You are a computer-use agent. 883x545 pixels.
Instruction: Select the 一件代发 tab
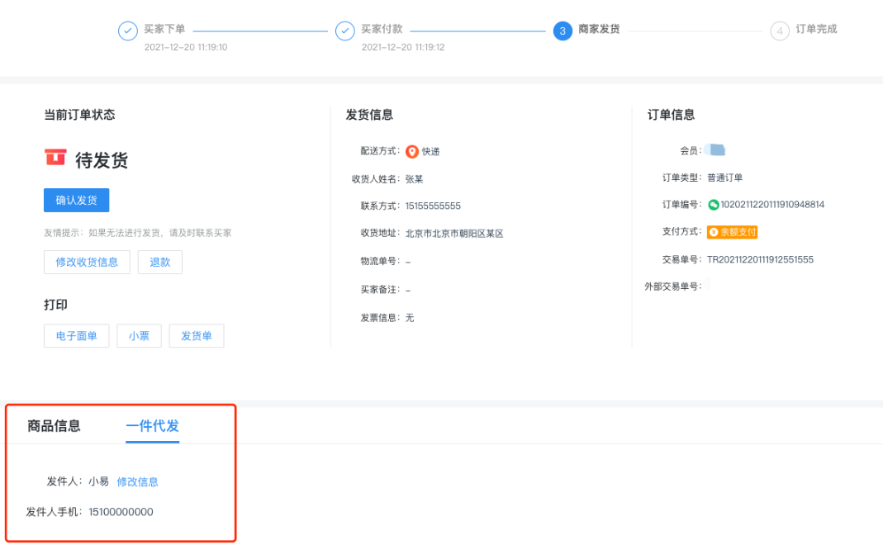click(x=152, y=426)
